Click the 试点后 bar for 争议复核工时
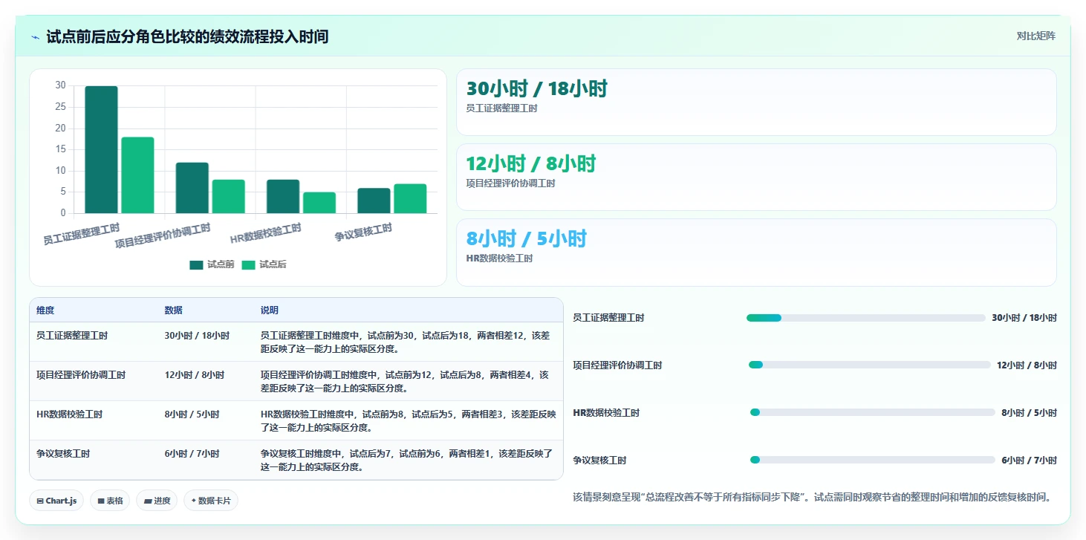The height and width of the screenshot is (540, 1086). tap(410, 199)
